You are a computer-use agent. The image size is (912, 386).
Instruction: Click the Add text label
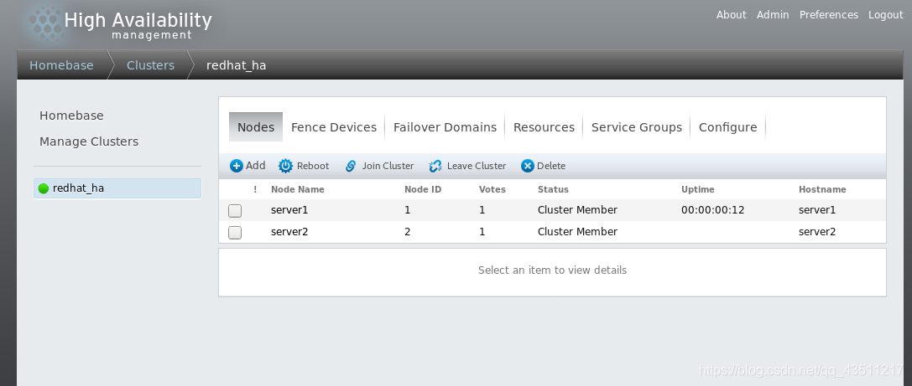[x=255, y=166]
